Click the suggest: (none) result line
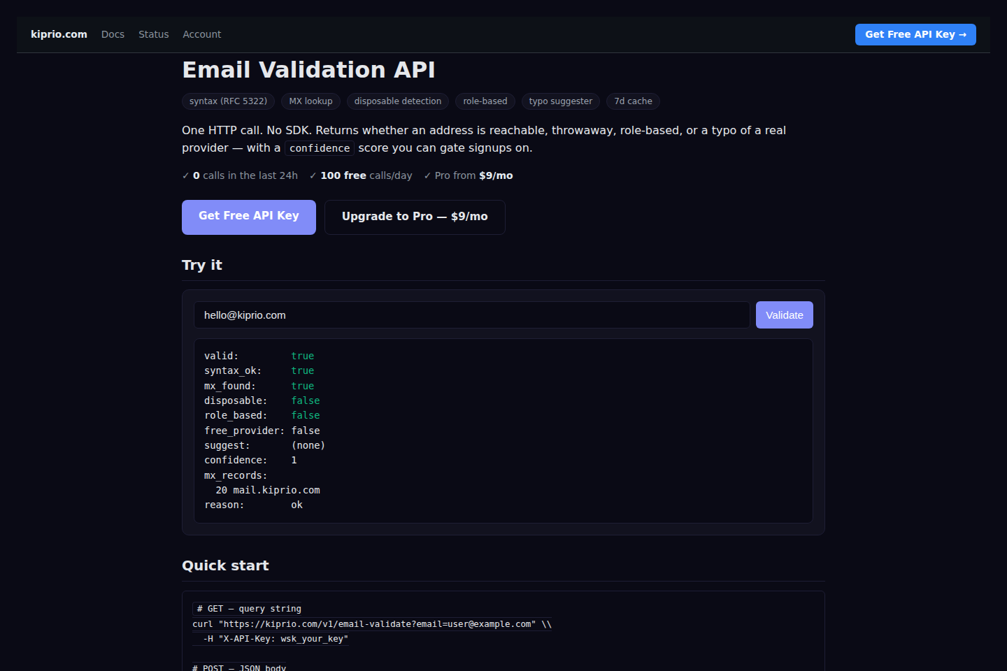 coord(264,445)
